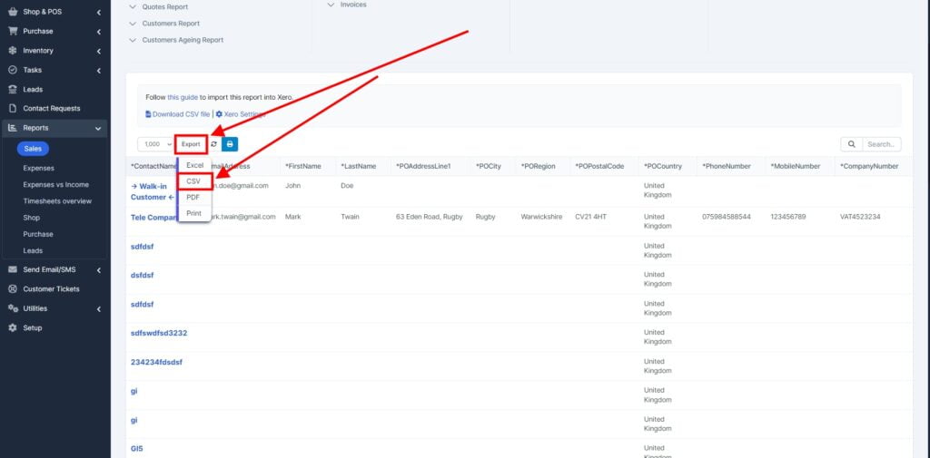The width and height of the screenshot is (930, 458).
Task: Open the Purchase report under Reports
Action: point(38,235)
